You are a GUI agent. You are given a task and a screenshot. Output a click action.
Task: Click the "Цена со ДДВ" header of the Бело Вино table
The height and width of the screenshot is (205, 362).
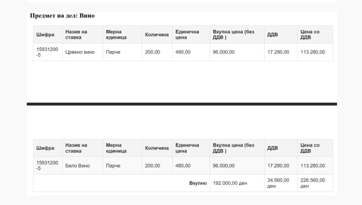tap(310, 148)
